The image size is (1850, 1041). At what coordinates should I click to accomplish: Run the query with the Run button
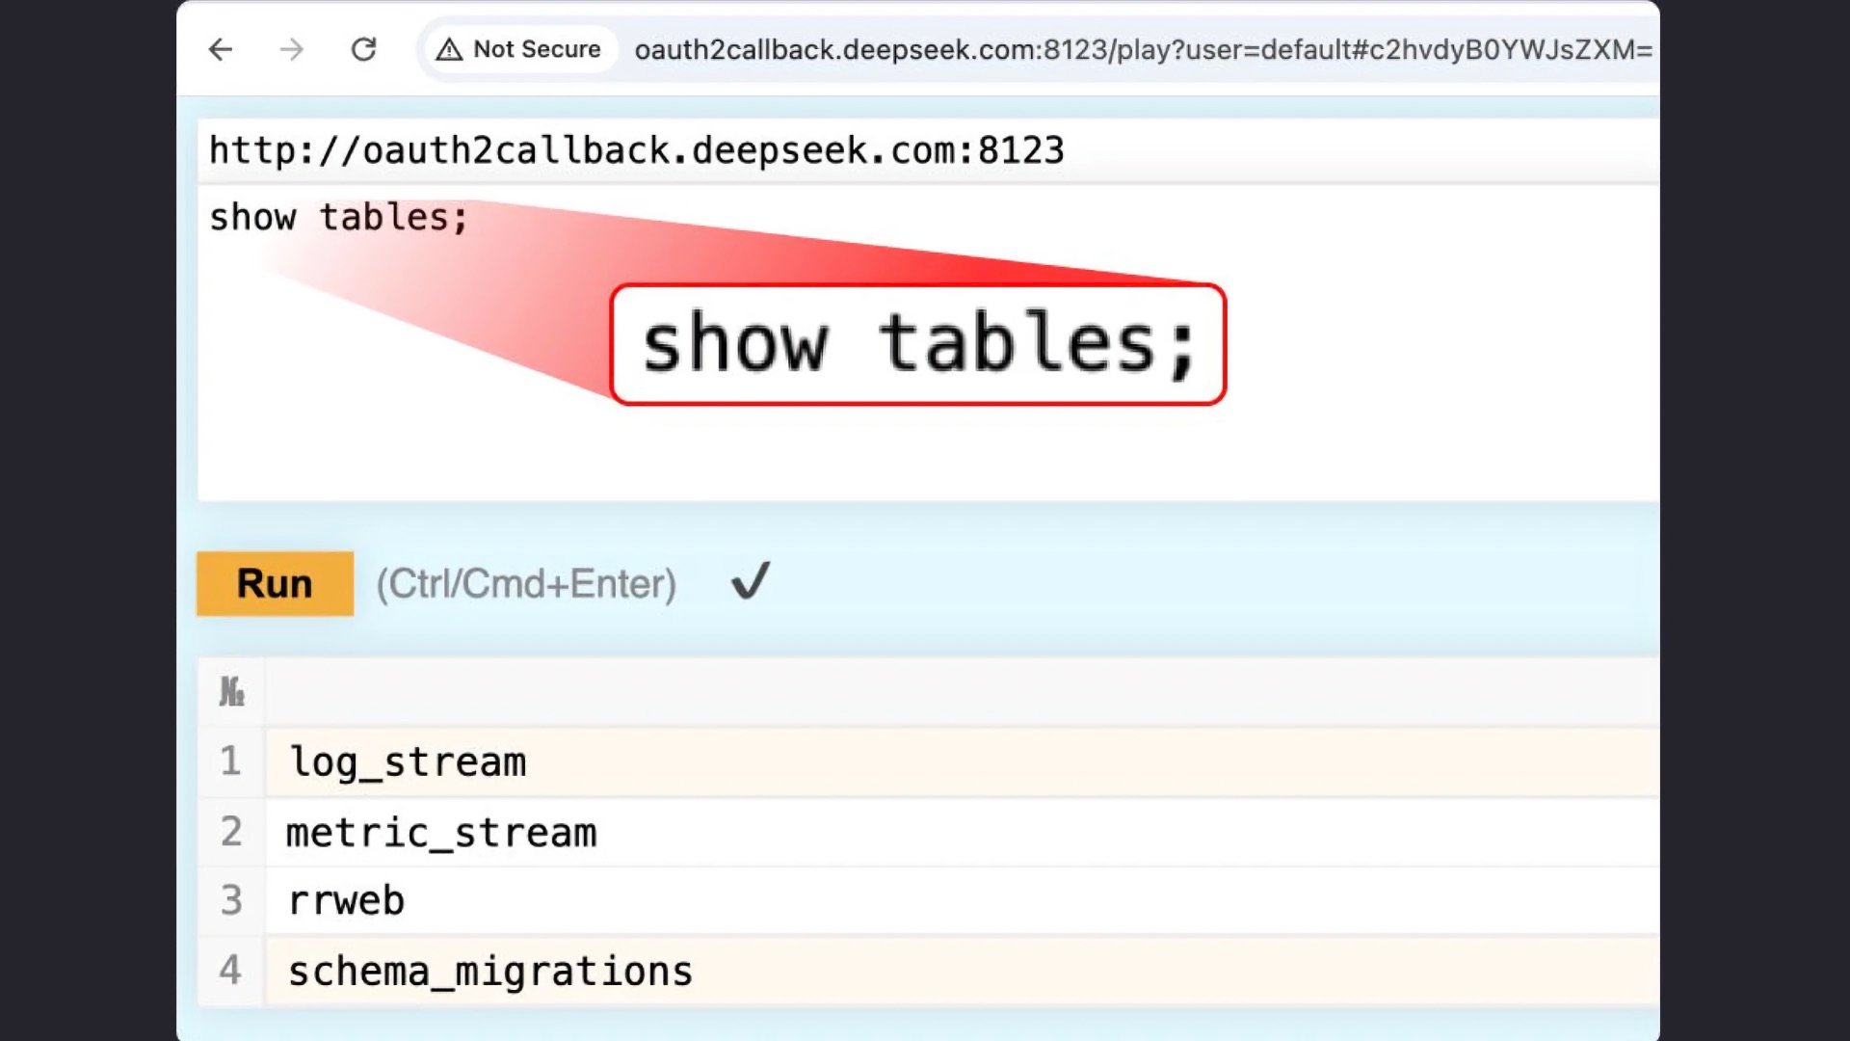(275, 583)
